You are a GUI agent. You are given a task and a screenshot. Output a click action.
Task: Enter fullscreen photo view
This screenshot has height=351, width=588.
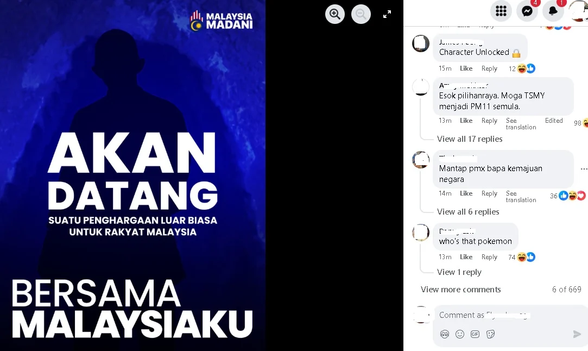point(387,14)
